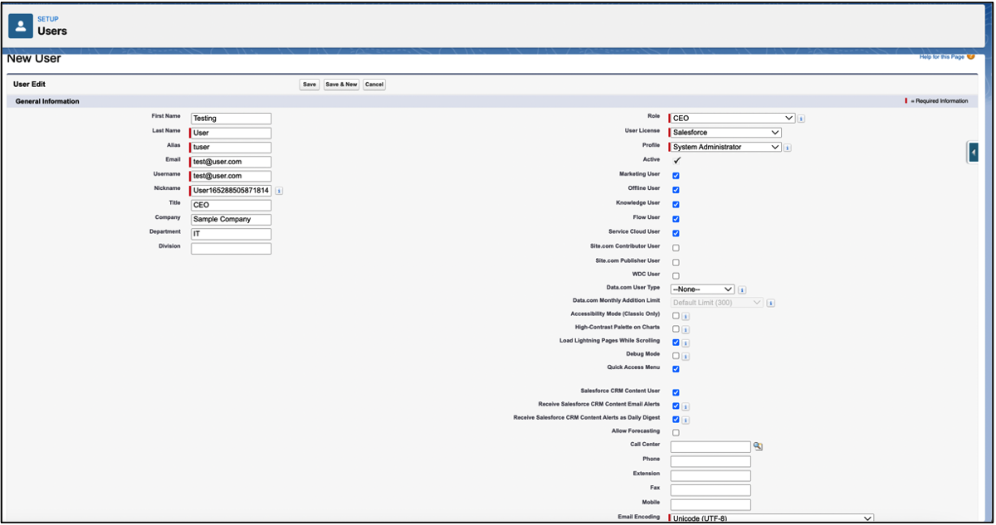
Task: Open the Data.com User Type dropdown
Action: pyautogui.click(x=702, y=289)
